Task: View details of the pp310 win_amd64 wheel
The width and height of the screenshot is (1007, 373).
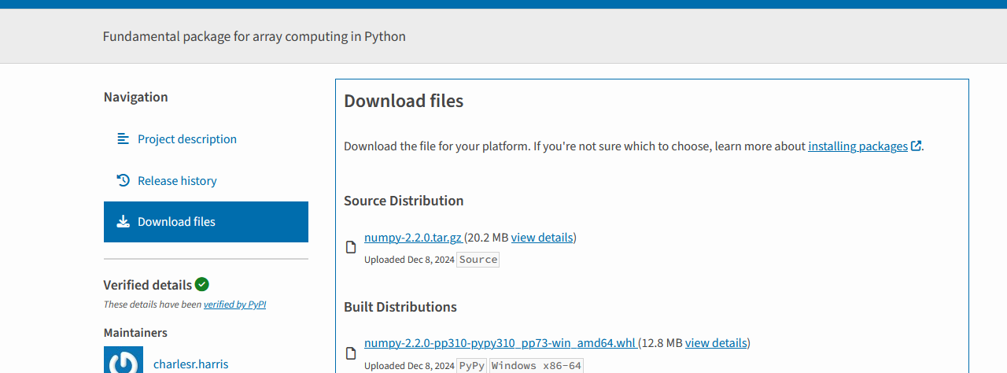Action: [716, 342]
